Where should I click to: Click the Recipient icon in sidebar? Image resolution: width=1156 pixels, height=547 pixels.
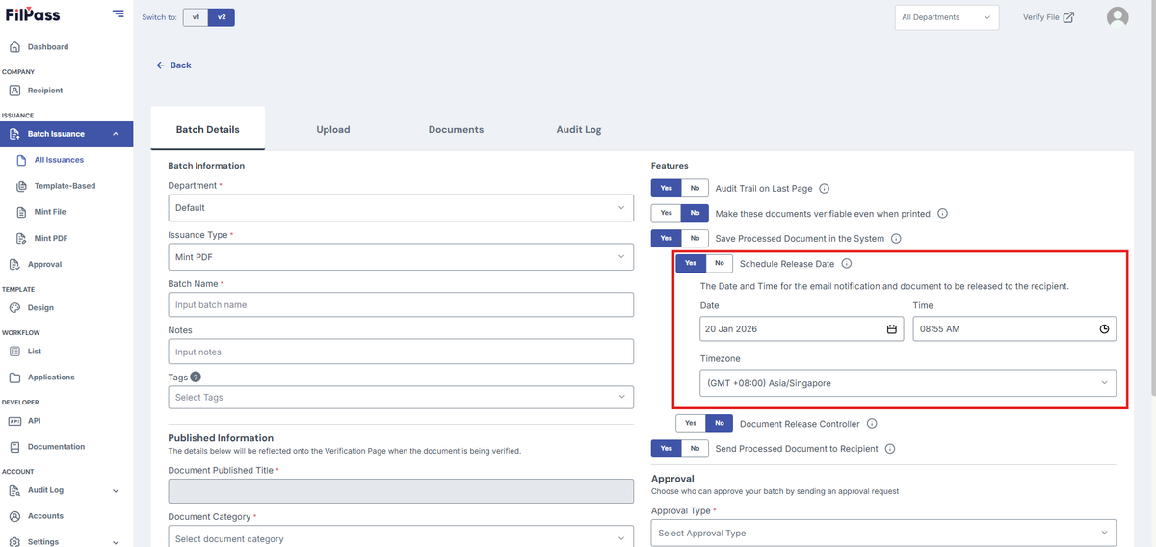coord(14,91)
